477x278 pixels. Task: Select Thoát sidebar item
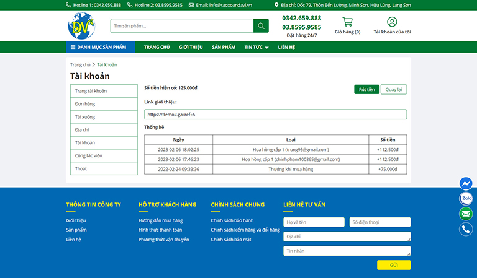pos(104,168)
